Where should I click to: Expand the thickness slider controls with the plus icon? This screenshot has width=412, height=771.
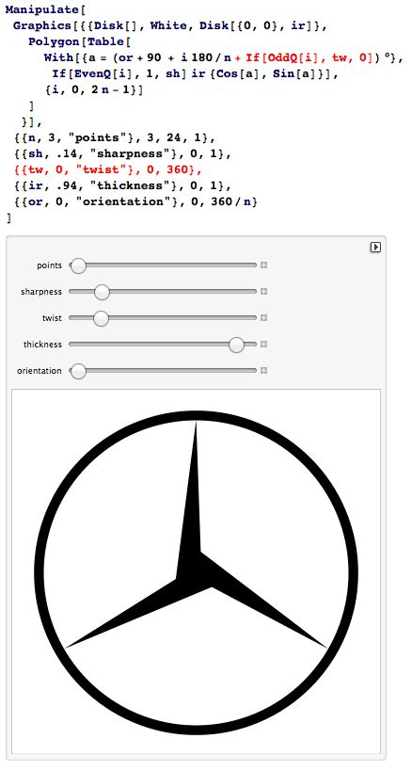[263, 345]
